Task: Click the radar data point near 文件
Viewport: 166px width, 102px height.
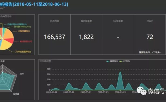Action: coord(14,76)
